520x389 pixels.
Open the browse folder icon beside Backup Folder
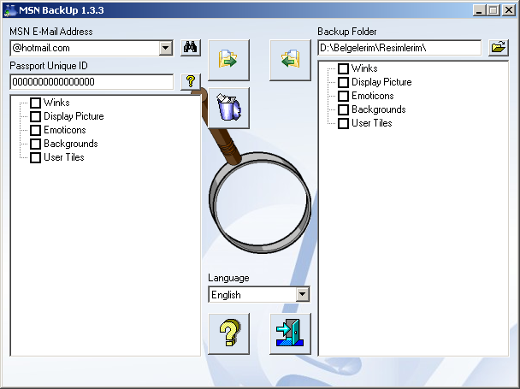tap(498, 48)
